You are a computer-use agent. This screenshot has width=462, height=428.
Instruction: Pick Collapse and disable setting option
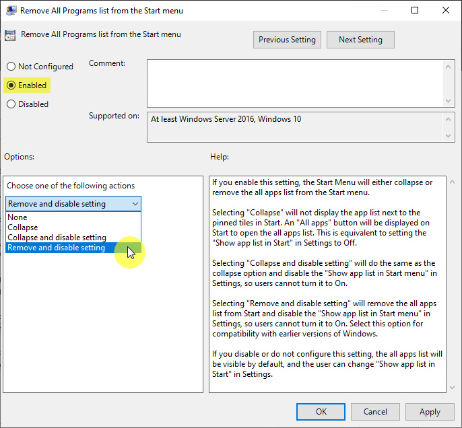[x=57, y=238]
